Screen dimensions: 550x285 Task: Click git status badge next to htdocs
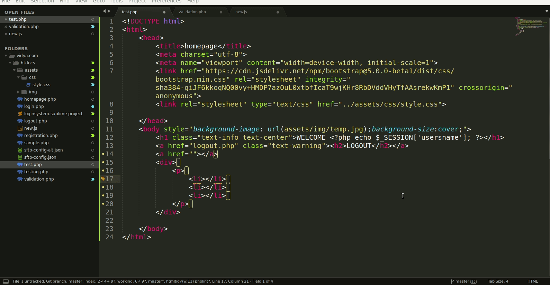point(93,63)
